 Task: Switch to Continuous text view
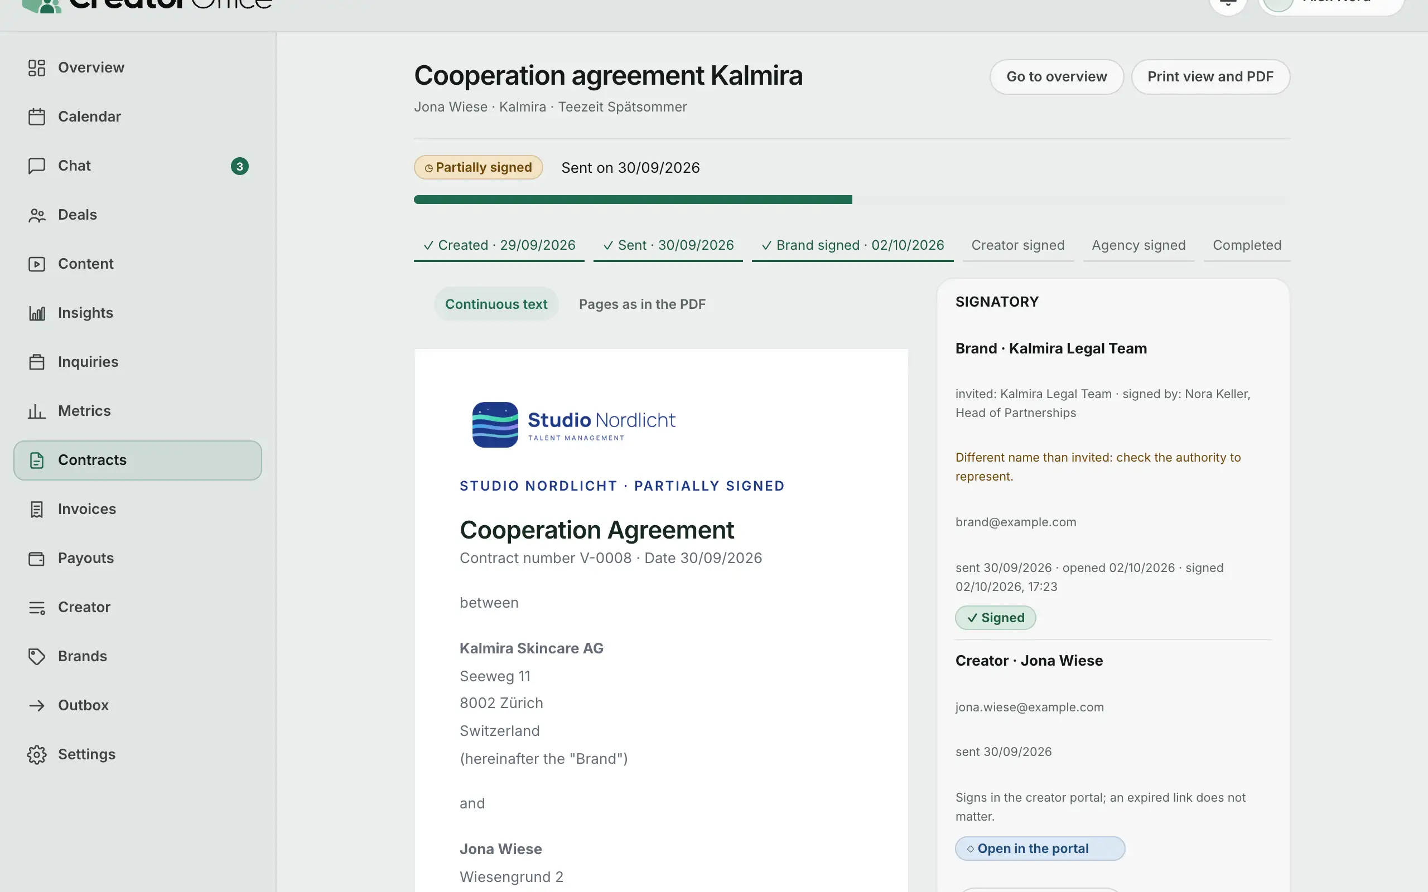pos(496,304)
